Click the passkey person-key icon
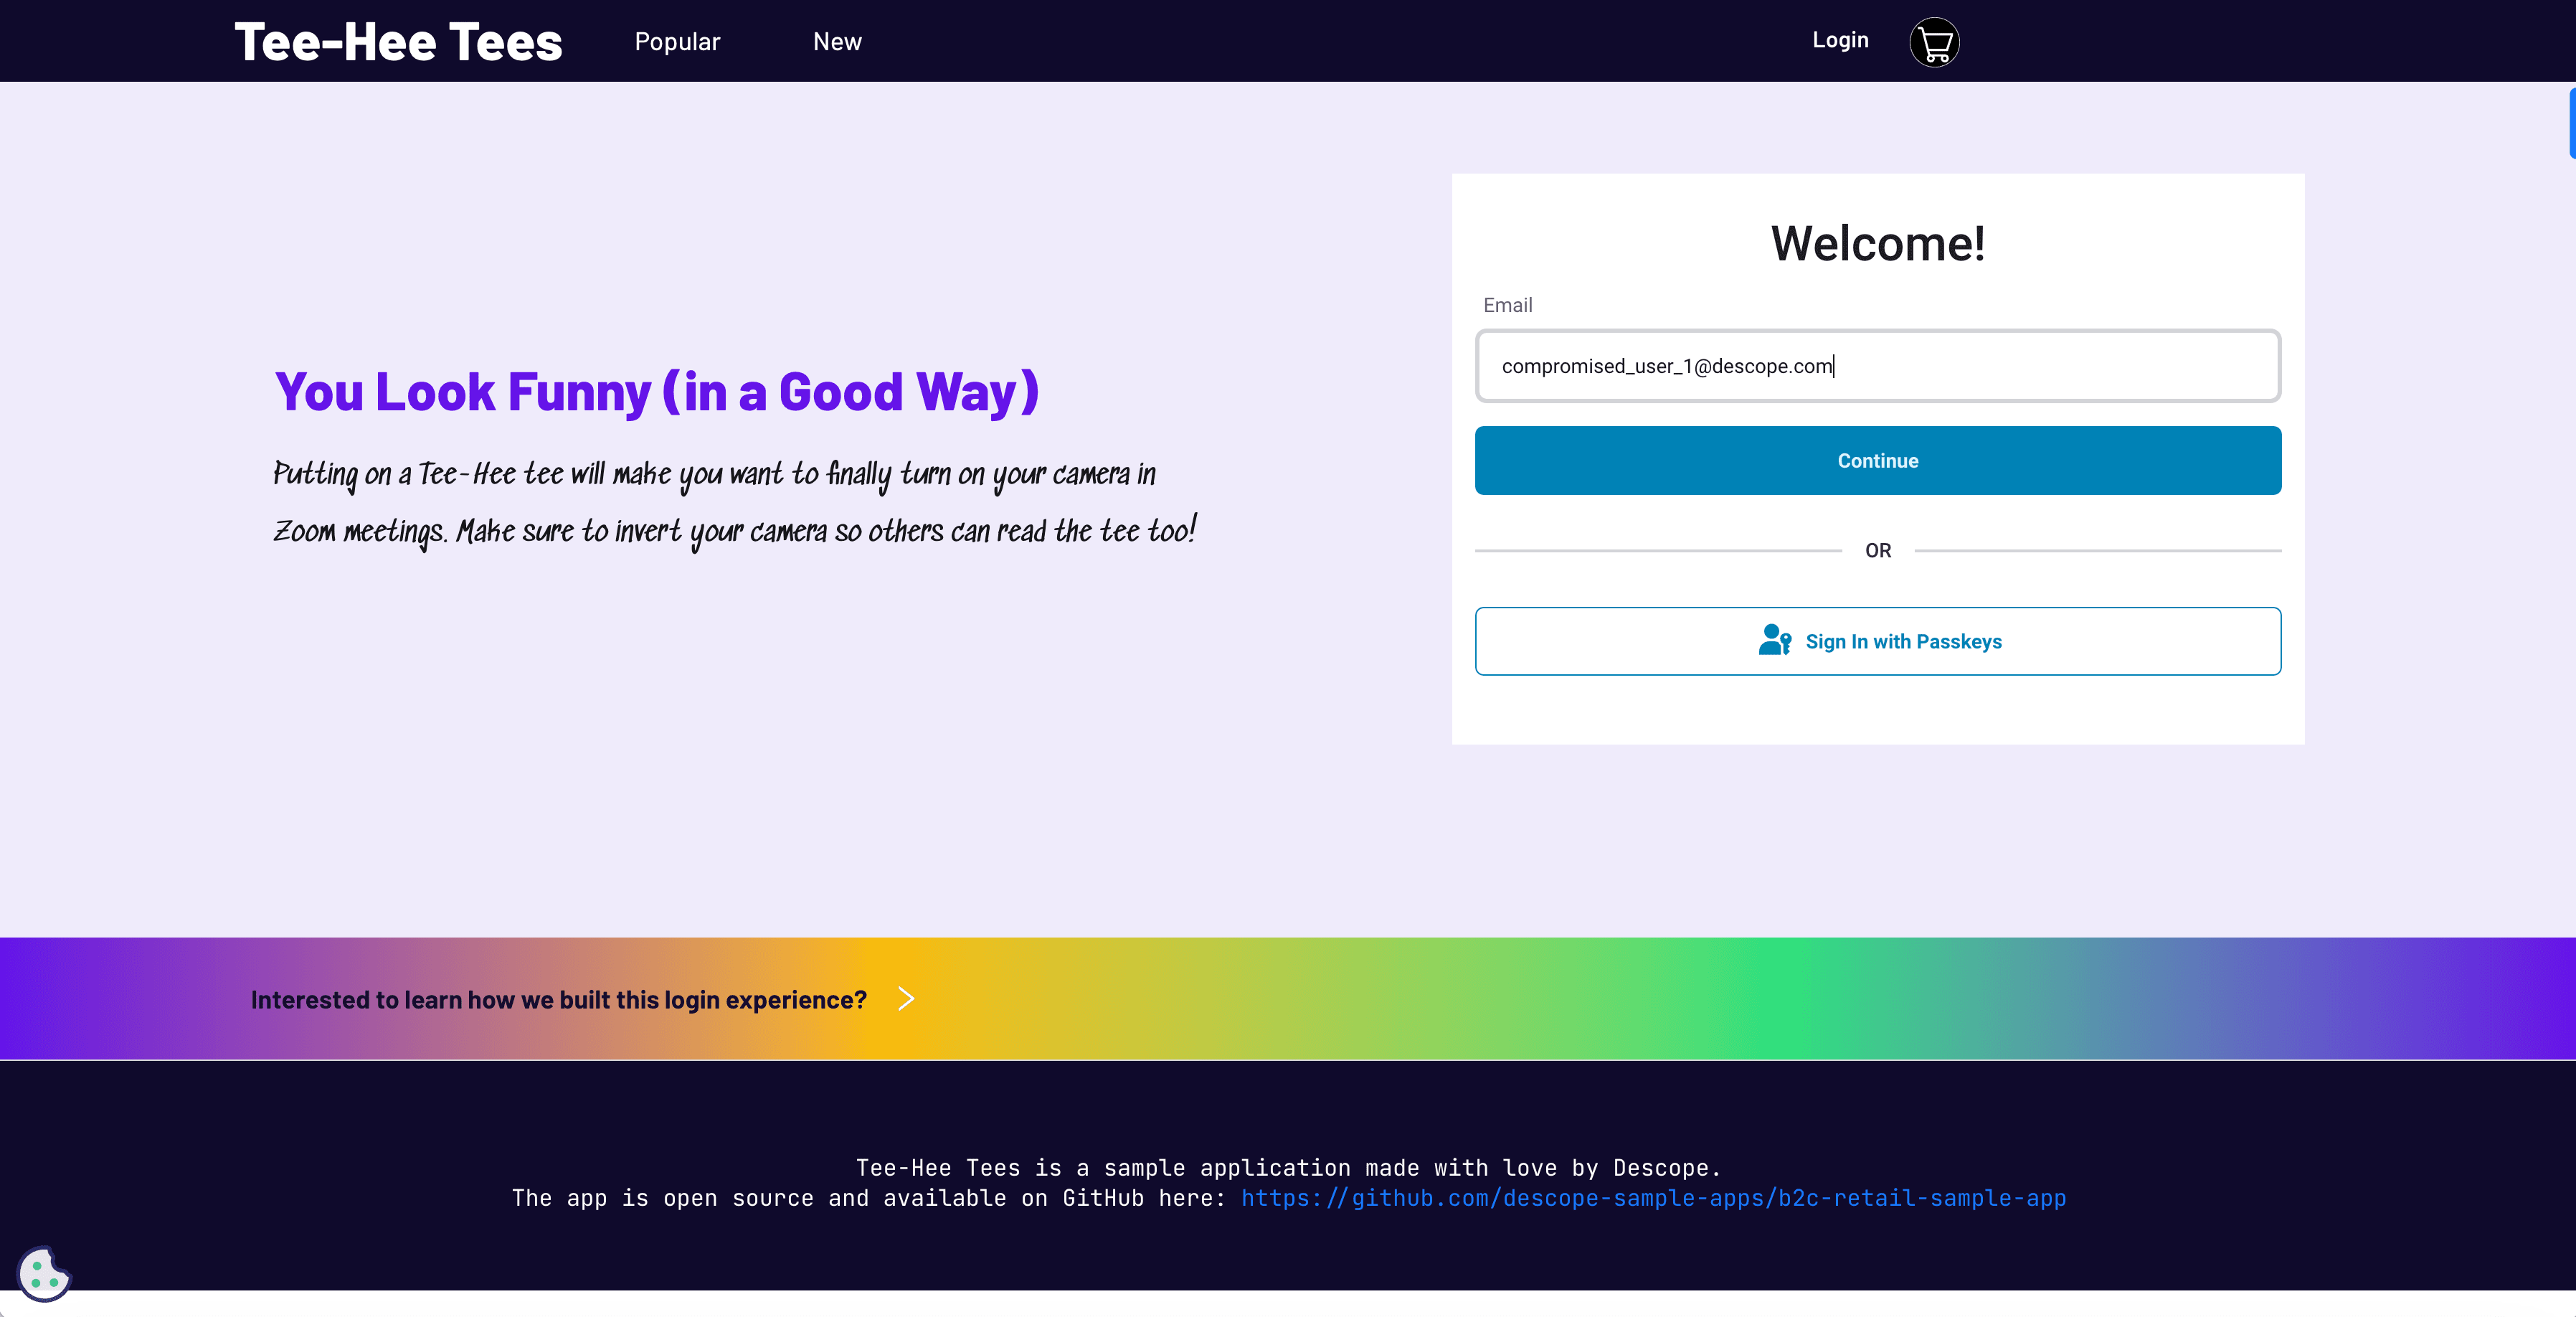 coord(1774,640)
